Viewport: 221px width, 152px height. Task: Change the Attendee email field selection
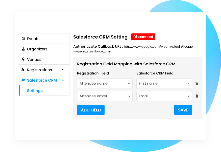105,96
